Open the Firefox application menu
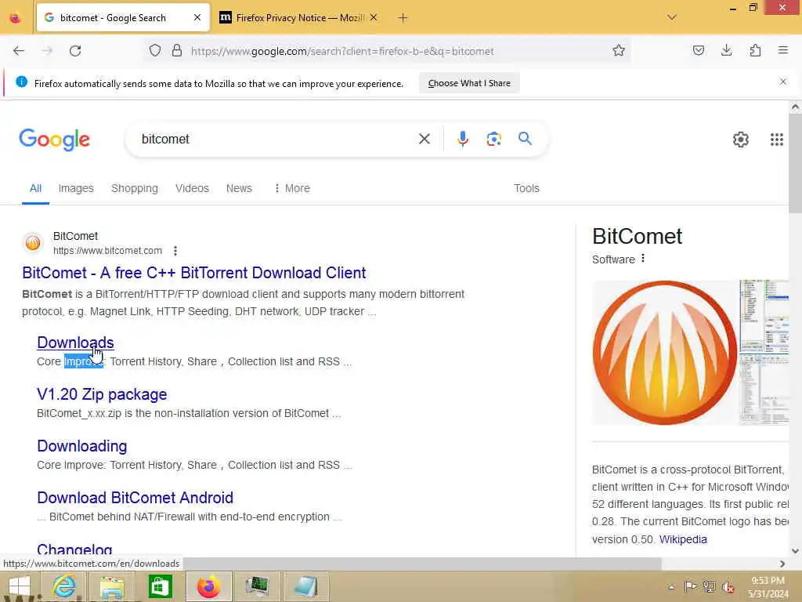This screenshot has width=802, height=602. click(x=783, y=50)
